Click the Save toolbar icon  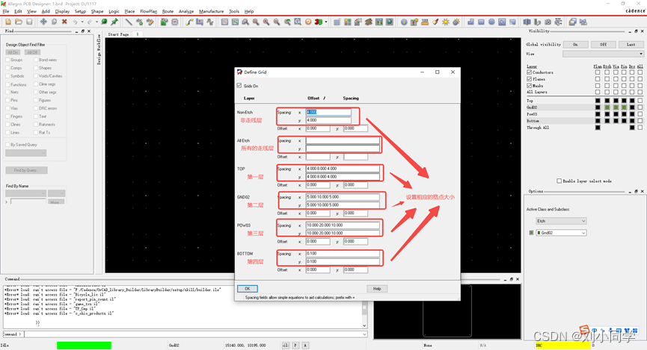(29, 22)
